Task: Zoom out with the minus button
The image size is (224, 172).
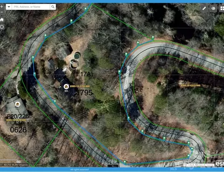Action: (2, 12)
